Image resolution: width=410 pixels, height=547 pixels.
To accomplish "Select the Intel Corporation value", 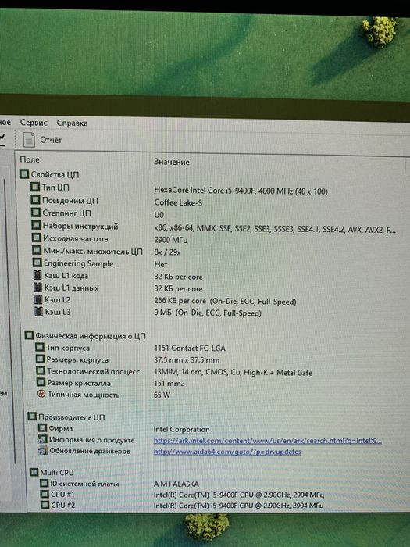I will (181, 430).
